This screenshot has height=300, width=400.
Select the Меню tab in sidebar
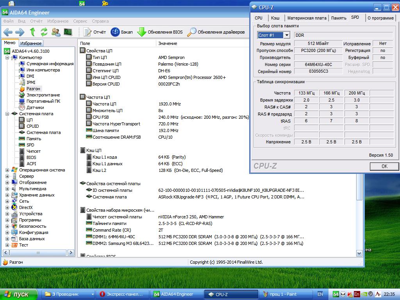(x=10, y=43)
